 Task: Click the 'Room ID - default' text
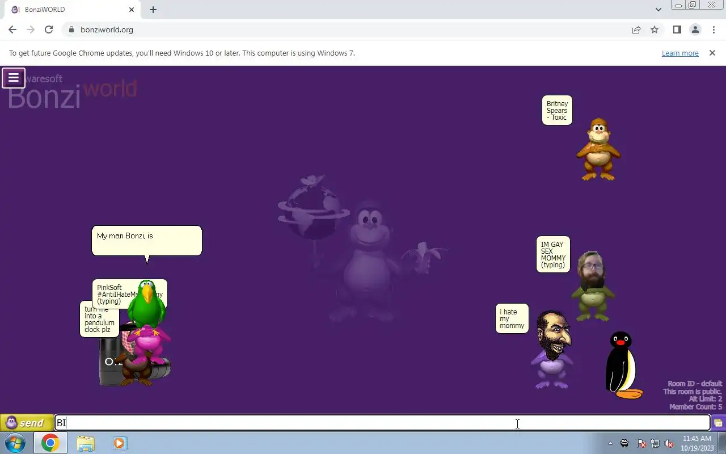(x=695, y=384)
